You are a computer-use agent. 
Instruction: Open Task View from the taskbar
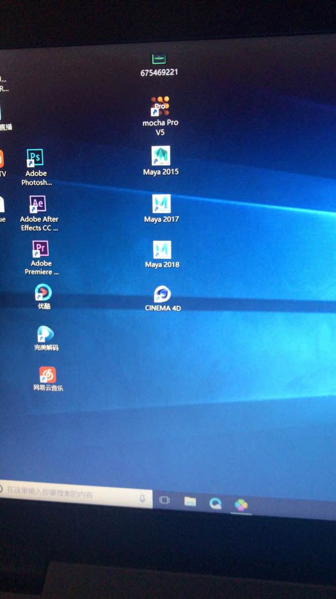pyautogui.click(x=164, y=500)
